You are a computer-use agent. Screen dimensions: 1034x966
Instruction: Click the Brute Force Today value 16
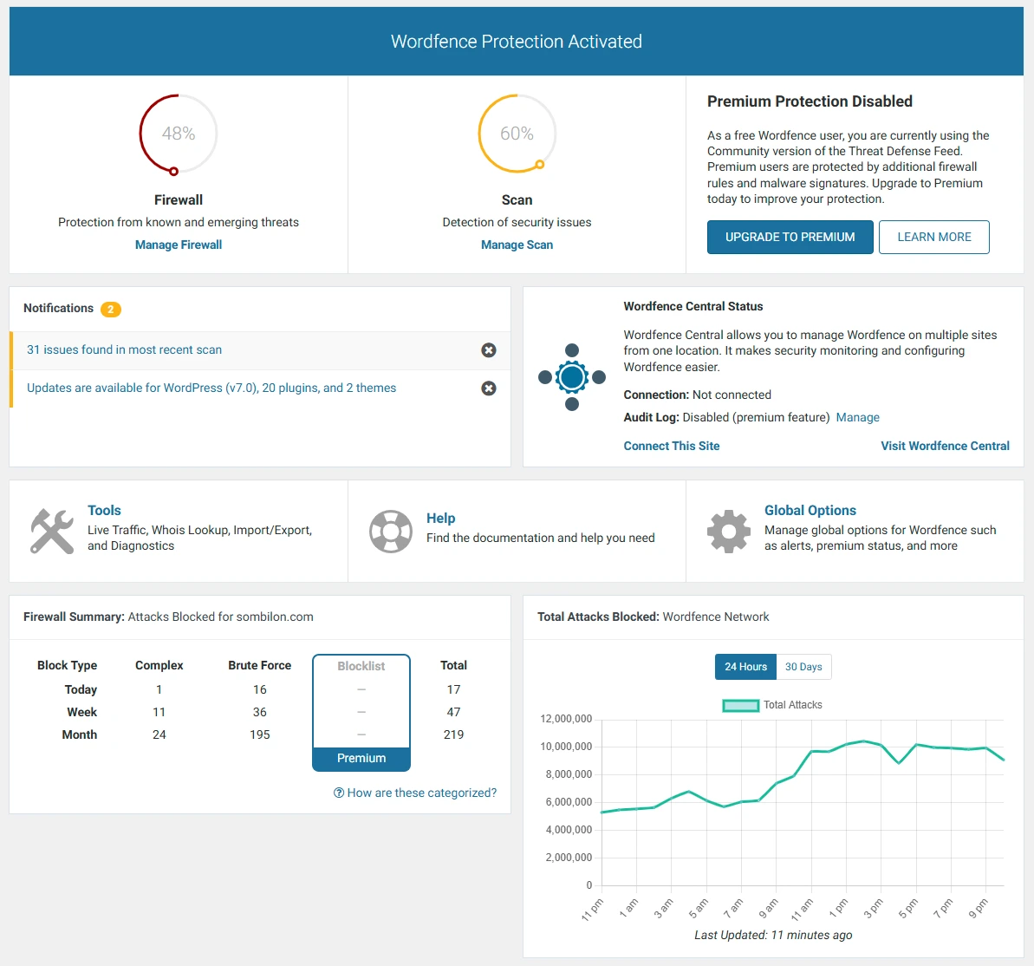pyautogui.click(x=260, y=690)
